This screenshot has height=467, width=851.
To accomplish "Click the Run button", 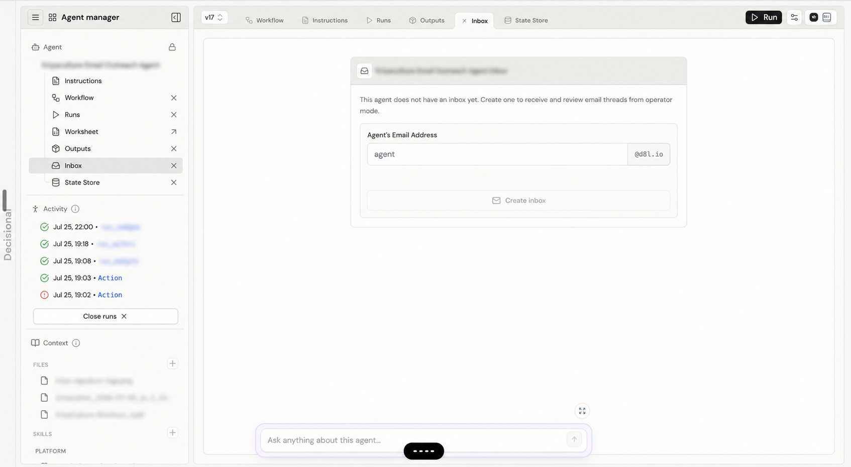I will tap(764, 17).
